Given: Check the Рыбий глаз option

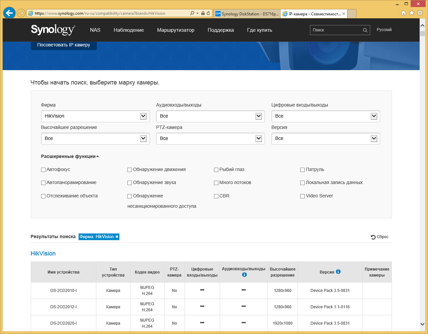Looking at the screenshot, I should pyautogui.click(x=216, y=170).
